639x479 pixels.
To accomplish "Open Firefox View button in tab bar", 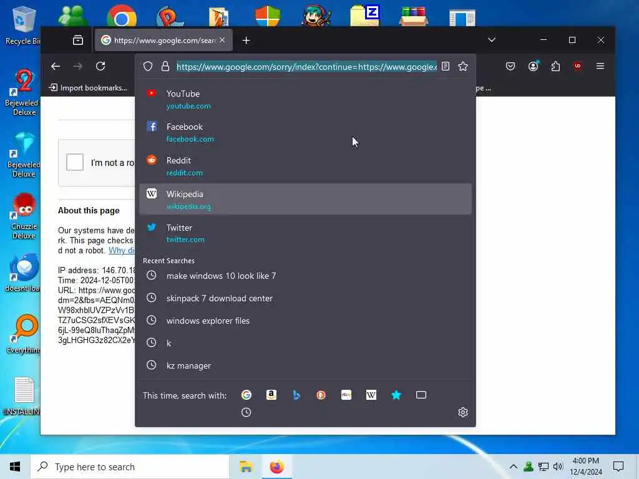I will (x=78, y=40).
